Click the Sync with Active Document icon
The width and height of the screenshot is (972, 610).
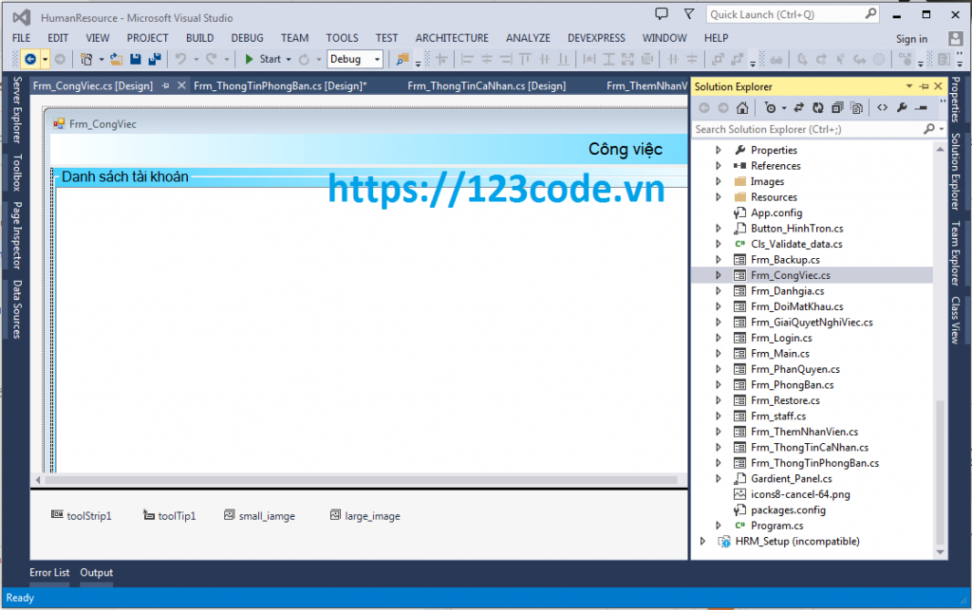(x=800, y=106)
